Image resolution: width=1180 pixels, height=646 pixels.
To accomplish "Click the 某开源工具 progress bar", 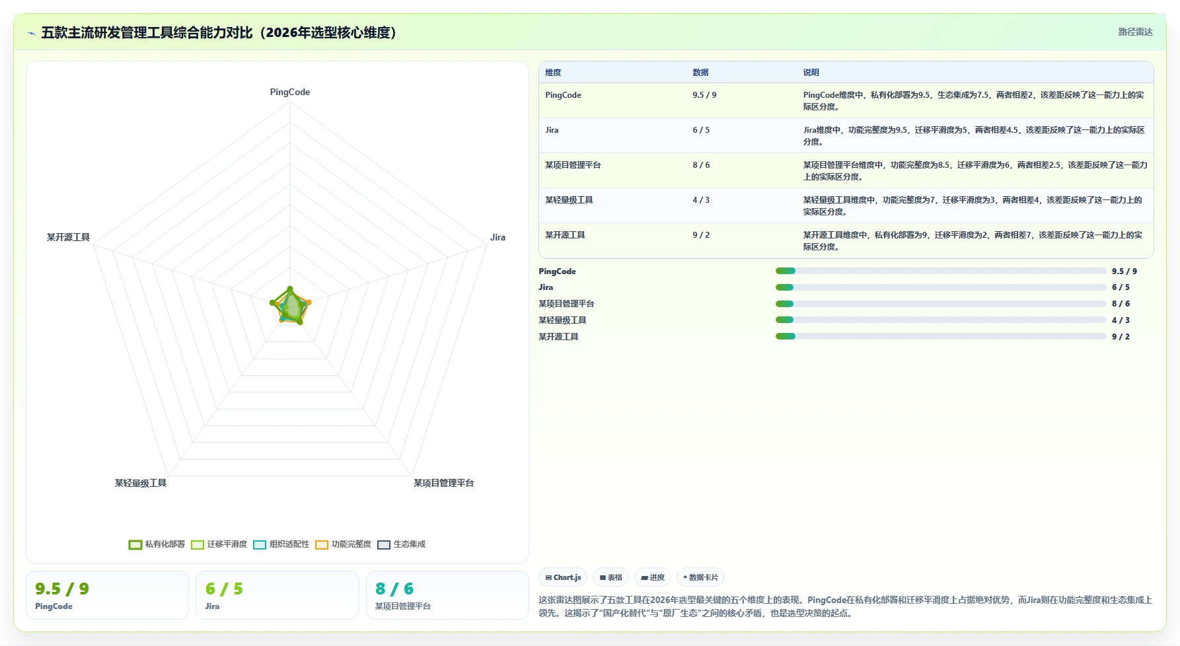I will click(x=941, y=336).
